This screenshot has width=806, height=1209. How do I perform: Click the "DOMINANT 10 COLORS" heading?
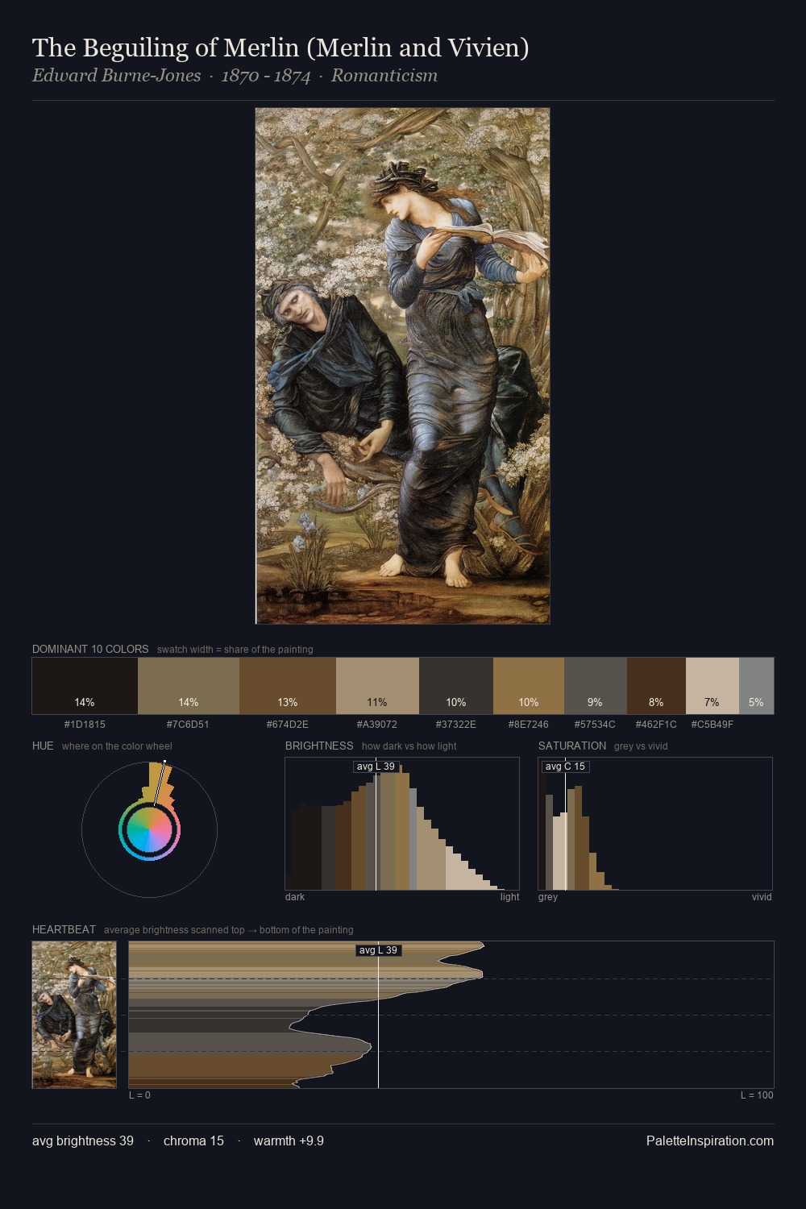[x=90, y=649]
